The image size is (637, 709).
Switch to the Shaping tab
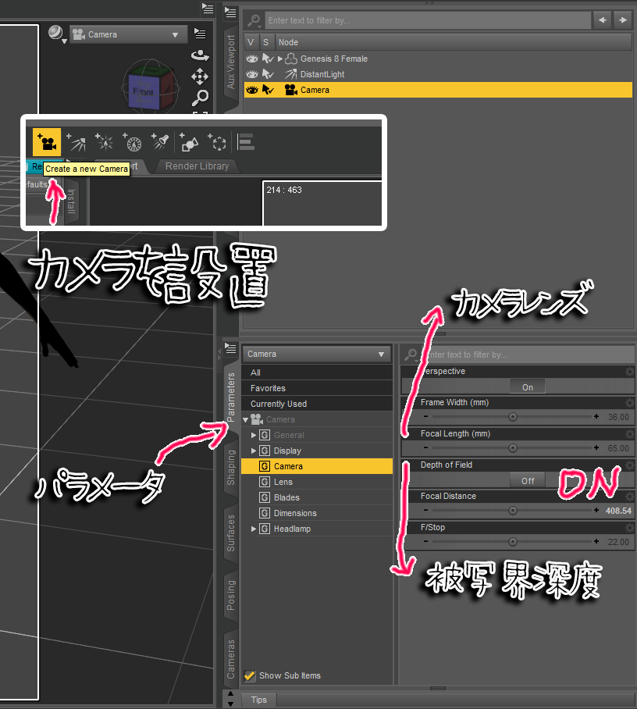click(231, 467)
